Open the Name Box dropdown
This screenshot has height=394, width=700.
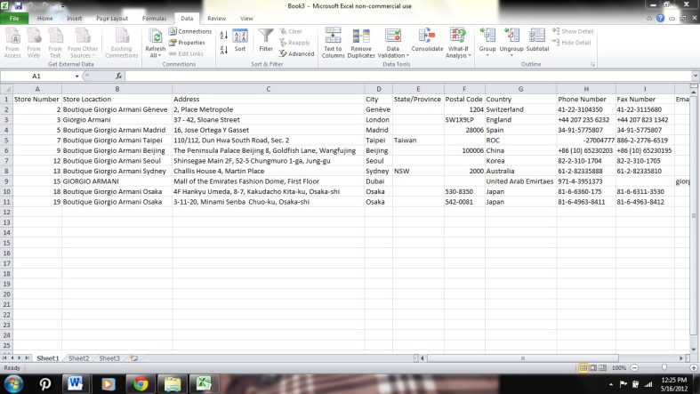point(76,76)
